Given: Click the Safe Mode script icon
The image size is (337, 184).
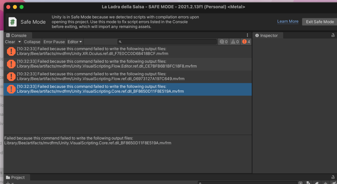Looking at the screenshot, I should pyautogui.click(x=13, y=22).
